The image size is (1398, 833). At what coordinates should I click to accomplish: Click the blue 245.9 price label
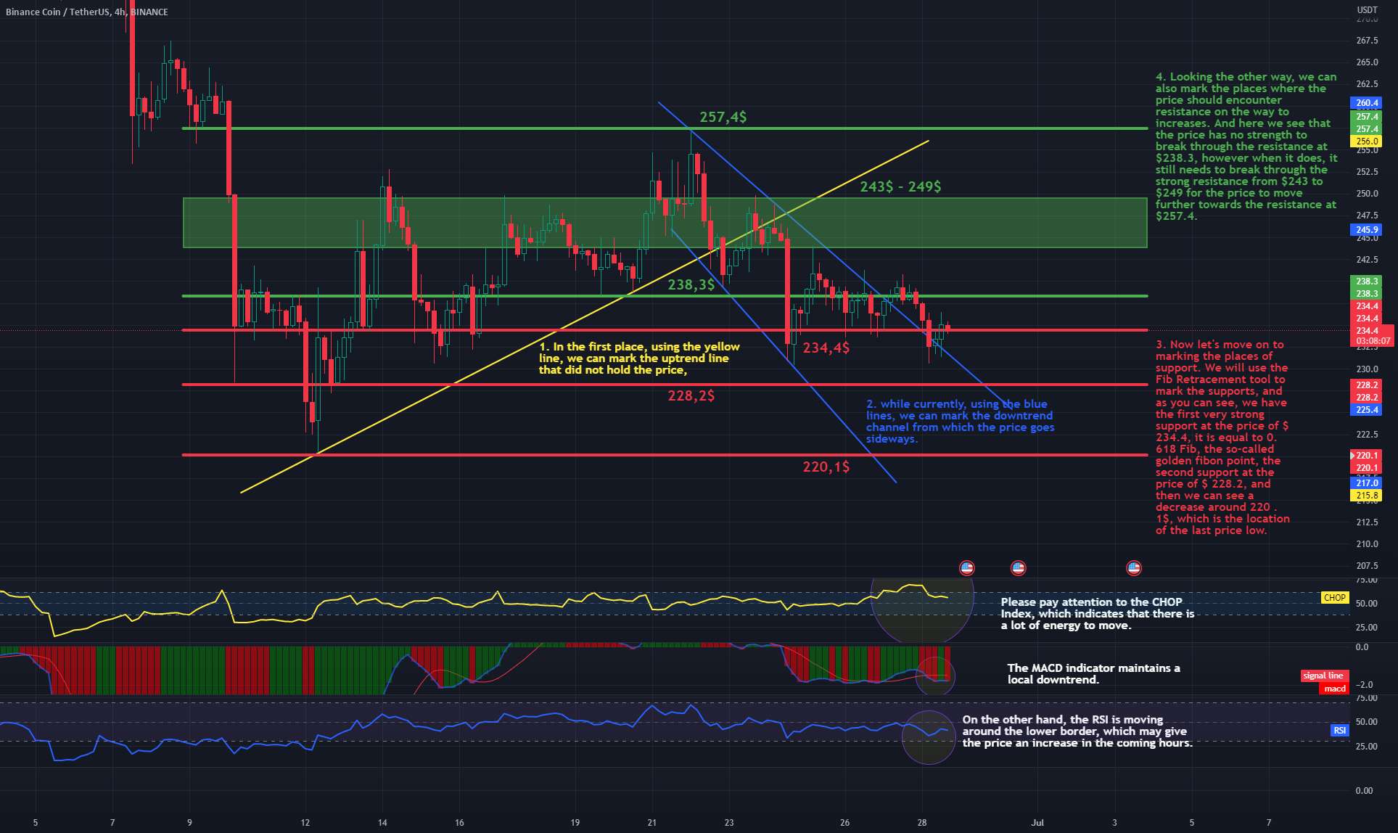[x=1367, y=230]
